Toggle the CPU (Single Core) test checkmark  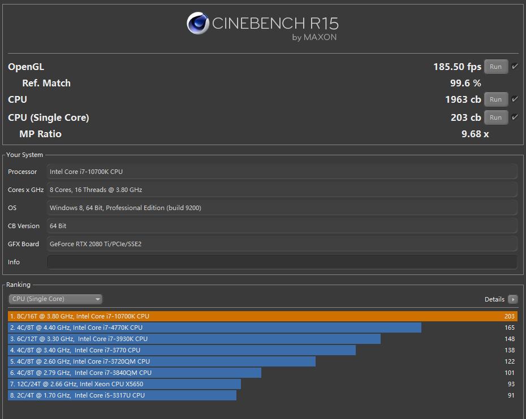tap(515, 117)
